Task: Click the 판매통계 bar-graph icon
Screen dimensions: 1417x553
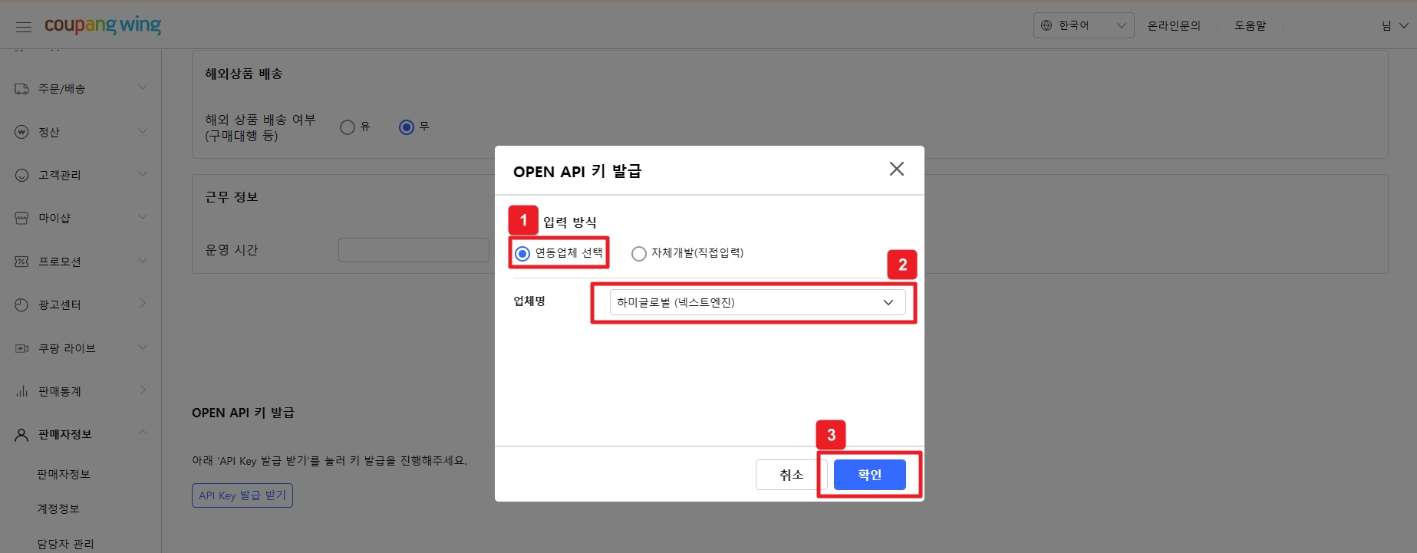Action: 21,391
